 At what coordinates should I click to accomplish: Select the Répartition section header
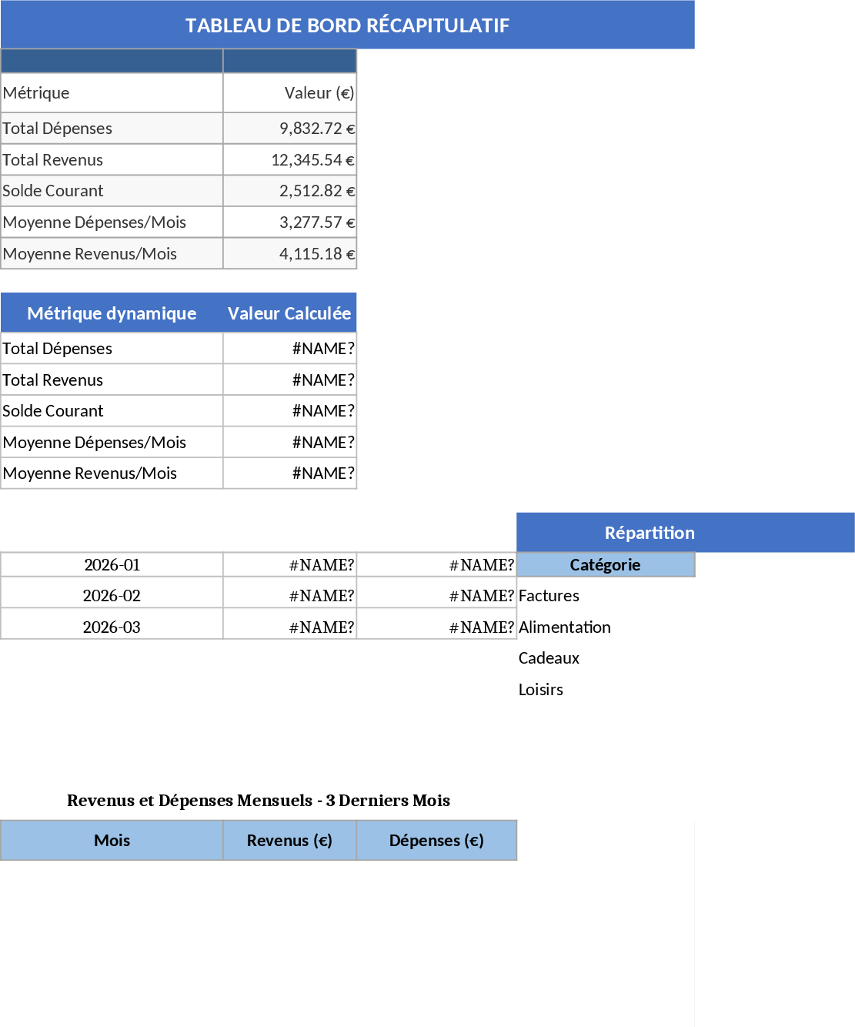(x=649, y=532)
